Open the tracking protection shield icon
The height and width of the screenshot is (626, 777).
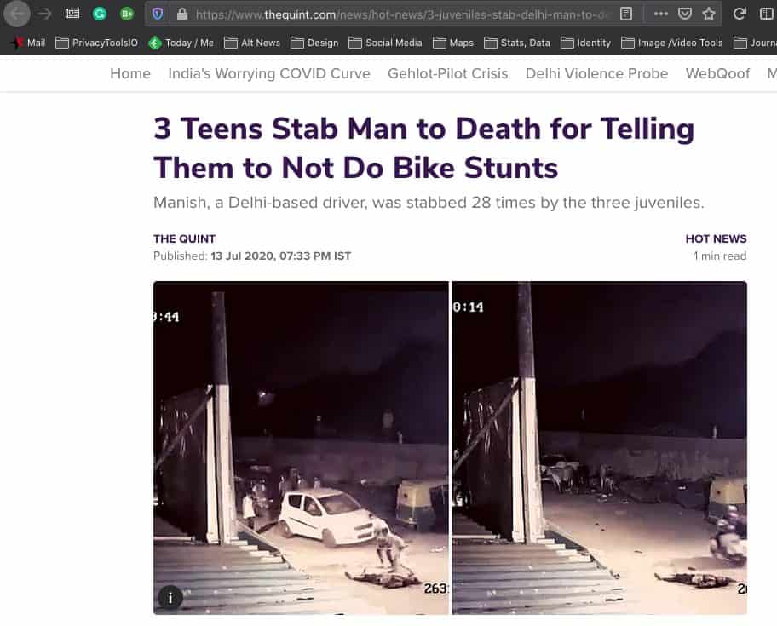point(158,14)
